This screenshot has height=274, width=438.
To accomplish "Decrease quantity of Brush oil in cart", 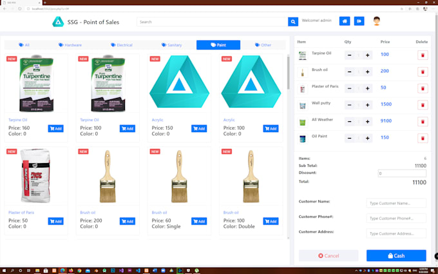I will (349, 72).
